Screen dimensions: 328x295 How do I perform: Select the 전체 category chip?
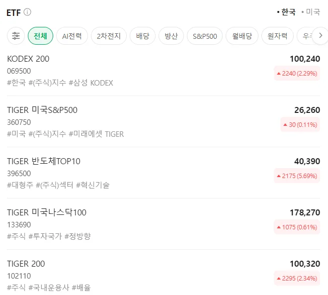tap(40, 36)
